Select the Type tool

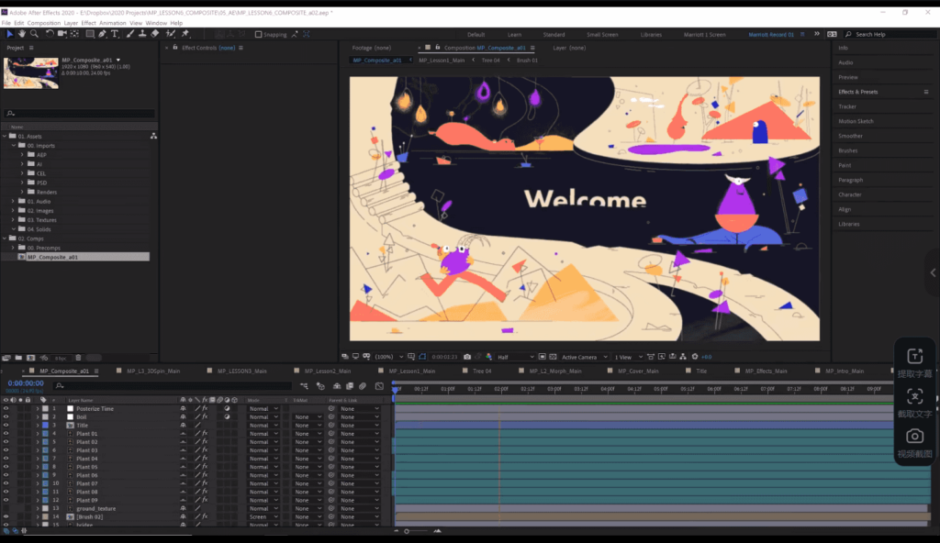115,34
